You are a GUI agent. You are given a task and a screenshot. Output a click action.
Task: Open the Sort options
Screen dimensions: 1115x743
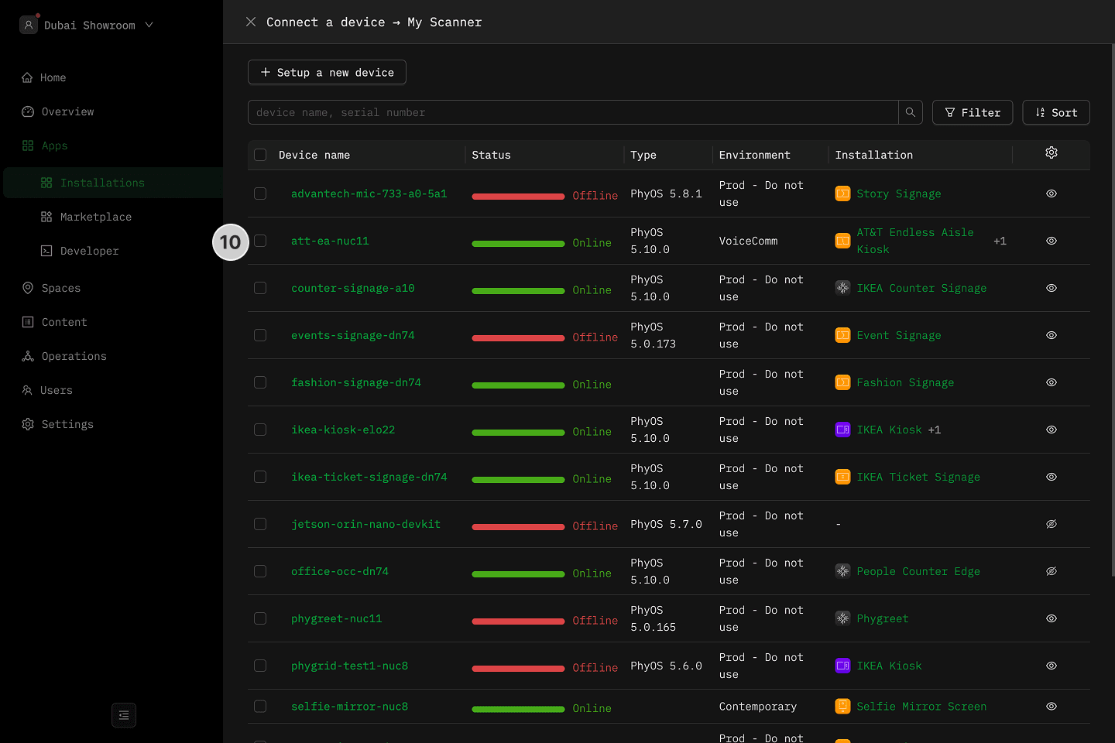(x=1055, y=112)
